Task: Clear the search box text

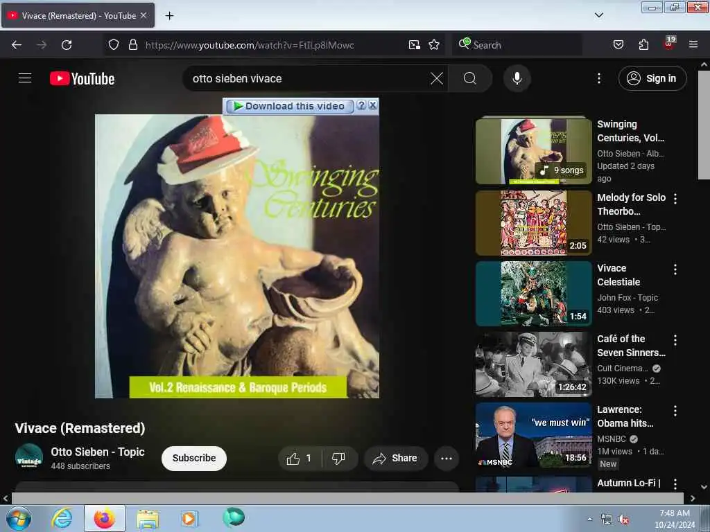Action: pyautogui.click(x=437, y=79)
